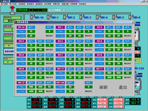Viewport: 148px width, 111px height.
Task: Select MK-11 LOAL 釜内 value -999
Action: click(109, 78)
